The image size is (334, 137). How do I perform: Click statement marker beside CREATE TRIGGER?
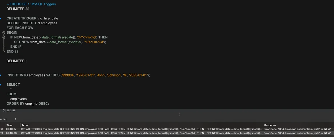click(x=1, y=18)
